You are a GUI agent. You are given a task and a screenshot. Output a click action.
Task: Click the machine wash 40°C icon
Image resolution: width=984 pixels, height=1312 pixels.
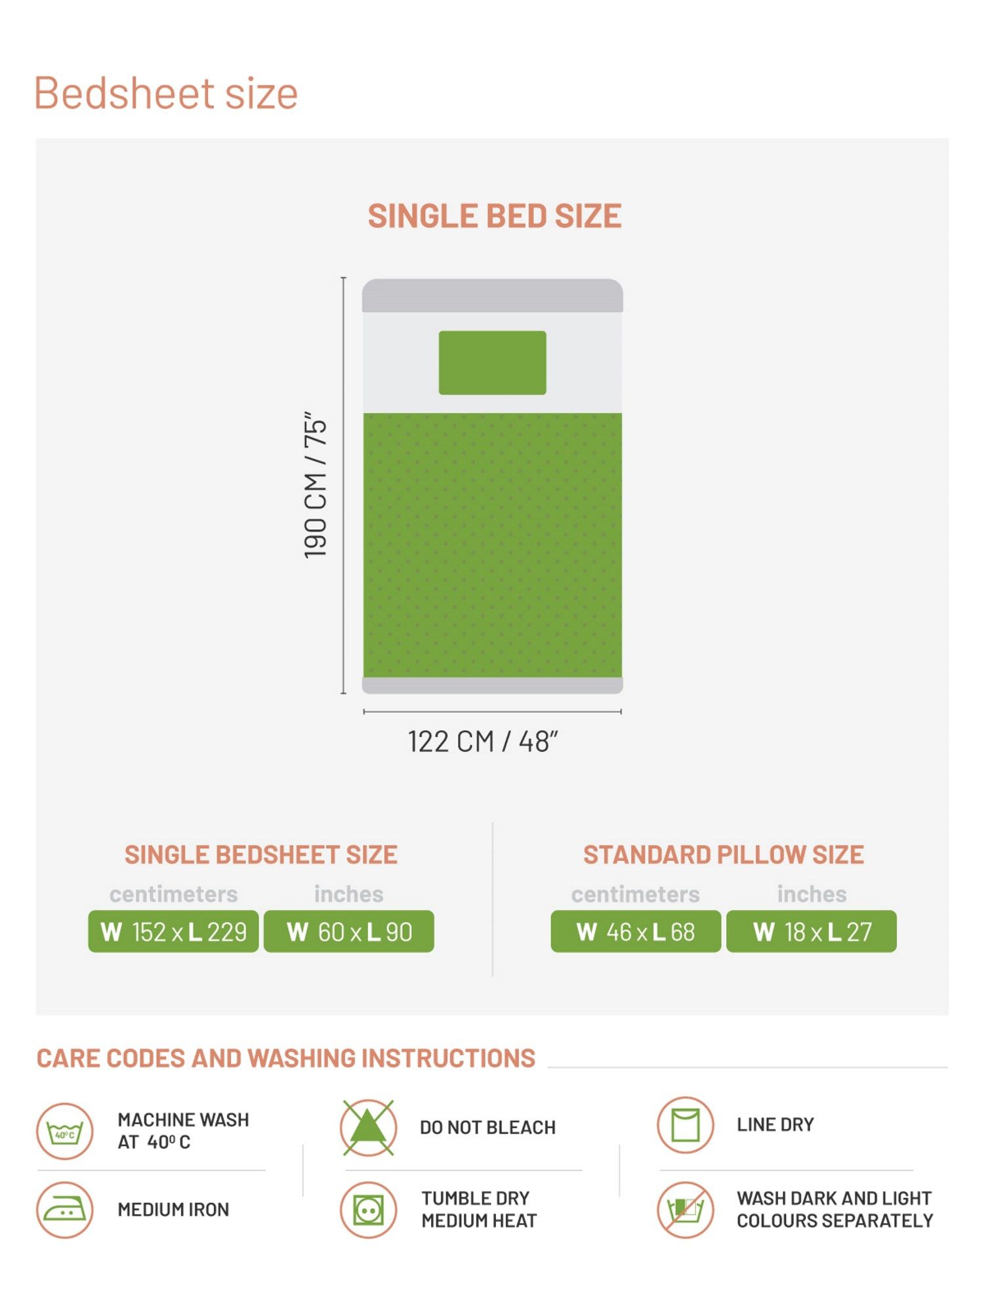coord(64,1131)
